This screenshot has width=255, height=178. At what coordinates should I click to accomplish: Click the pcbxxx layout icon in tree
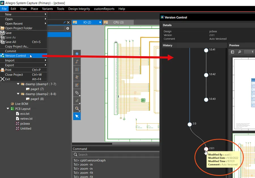(x=17, y=124)
